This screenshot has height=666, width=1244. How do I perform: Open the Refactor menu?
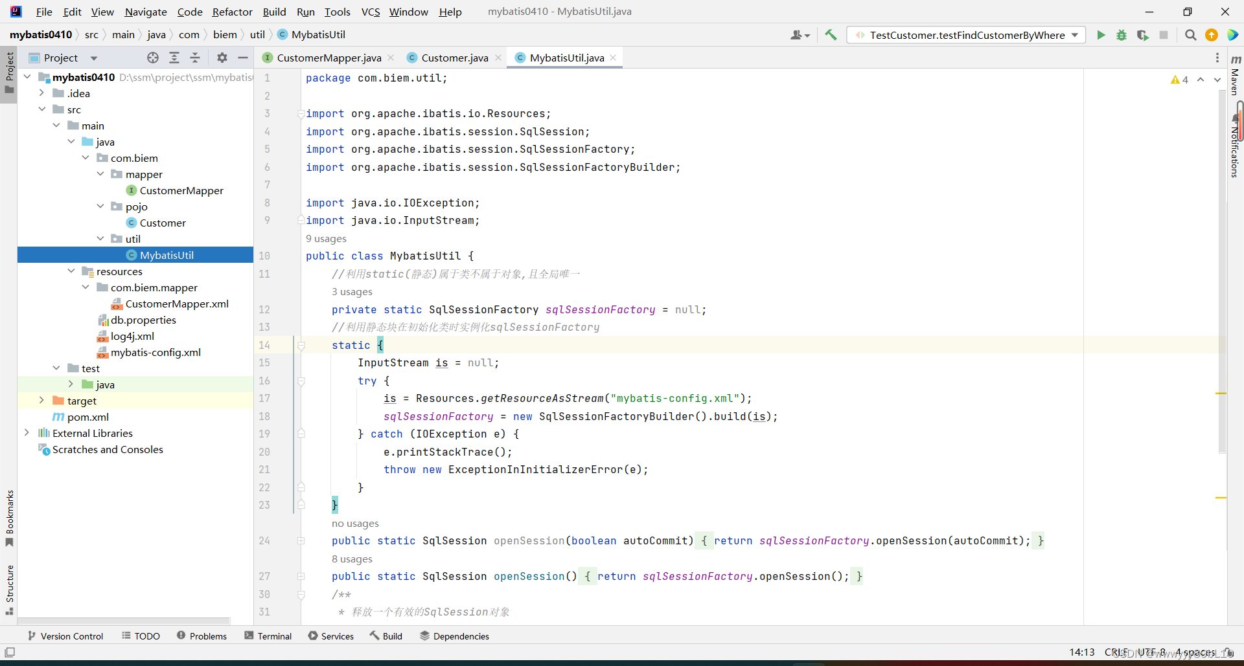tap(232, 12)
